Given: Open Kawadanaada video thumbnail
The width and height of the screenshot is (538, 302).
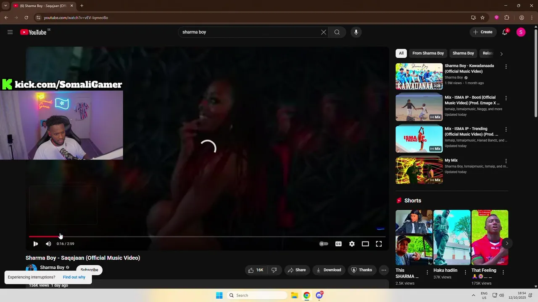Looking at the screenshot, I should [x=419, y=76].
